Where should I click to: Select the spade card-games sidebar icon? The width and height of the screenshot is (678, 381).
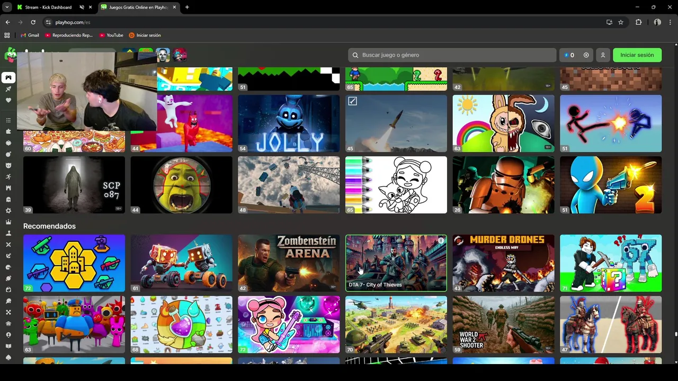coord(8,358)
